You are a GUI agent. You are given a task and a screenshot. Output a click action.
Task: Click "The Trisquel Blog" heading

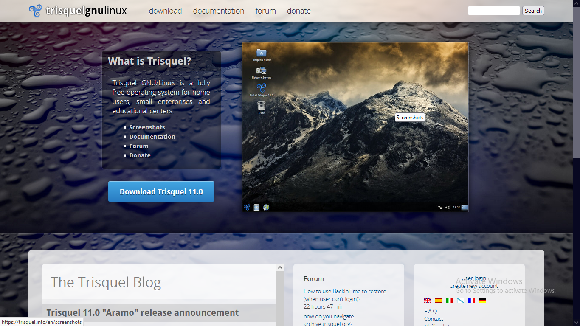106,282
